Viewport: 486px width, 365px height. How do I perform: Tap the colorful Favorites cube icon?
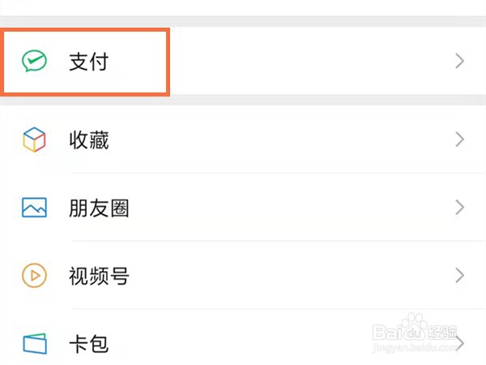34,140
